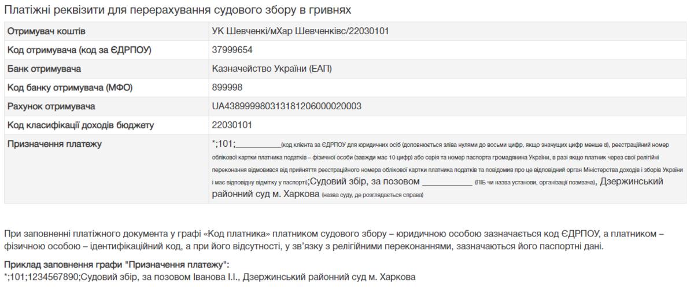Select the IBAN account number starting with UA43
Image resolution: width=694 pixels, height=296 pixels.
[287, 107]
